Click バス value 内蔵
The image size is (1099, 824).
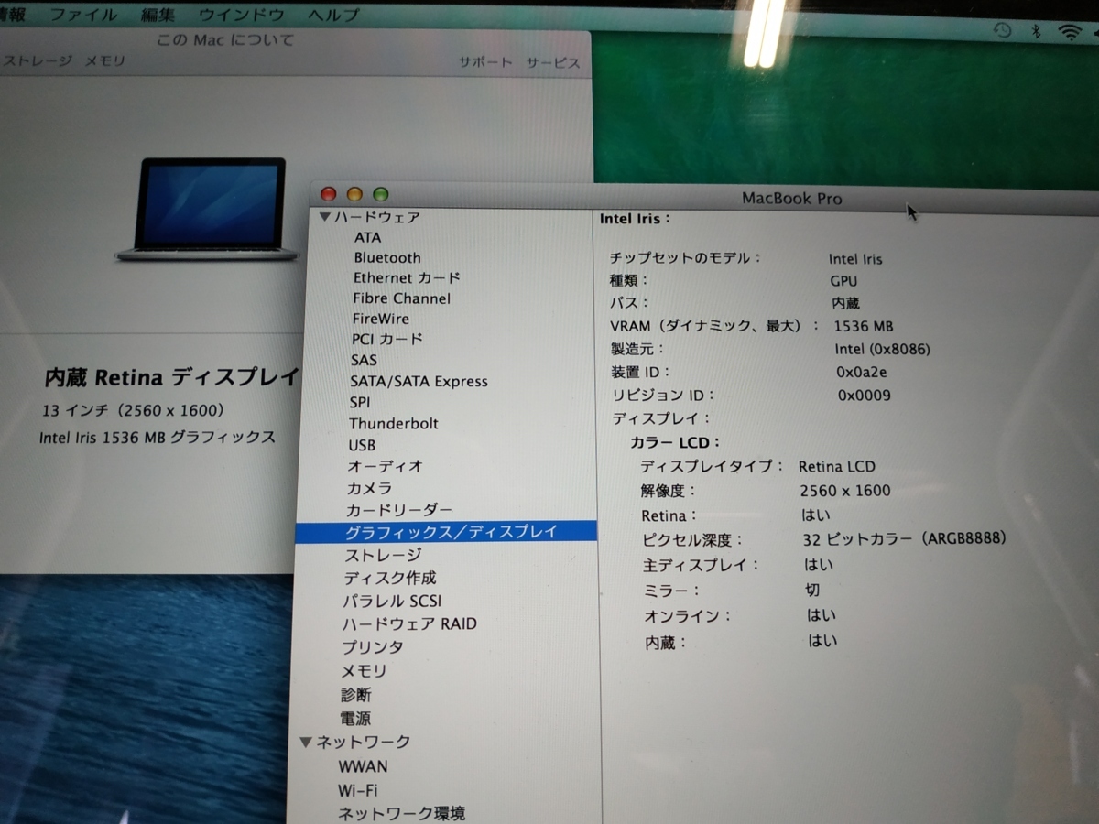[x=845, y=303]
